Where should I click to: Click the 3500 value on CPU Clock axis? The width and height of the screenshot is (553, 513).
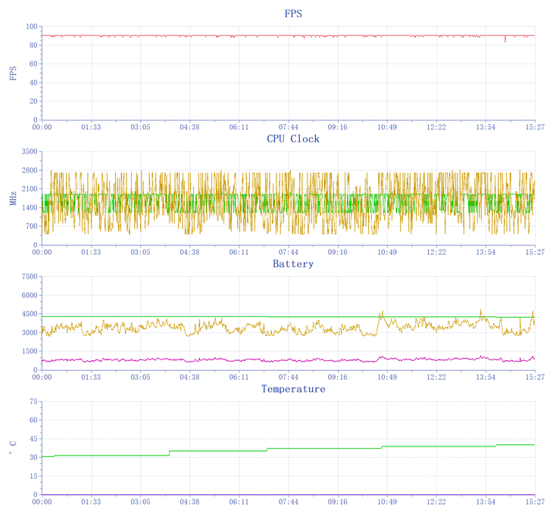29,151
